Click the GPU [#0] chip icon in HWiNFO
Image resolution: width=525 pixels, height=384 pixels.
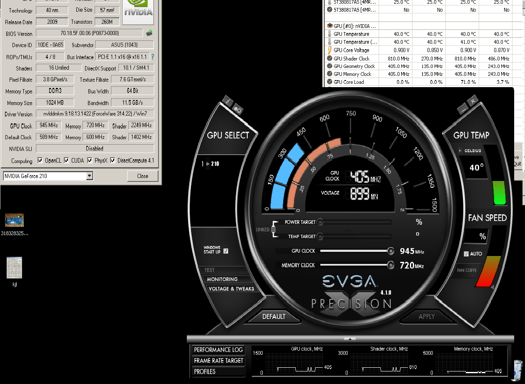[x=330, y=26]
